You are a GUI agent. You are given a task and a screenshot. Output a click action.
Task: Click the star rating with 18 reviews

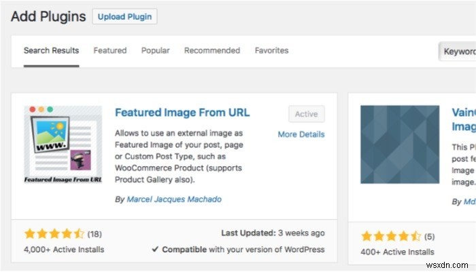[x=54, y=234]
